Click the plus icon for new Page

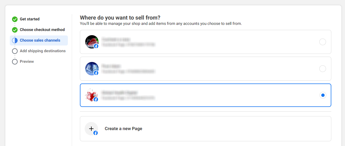coord(91,129)
